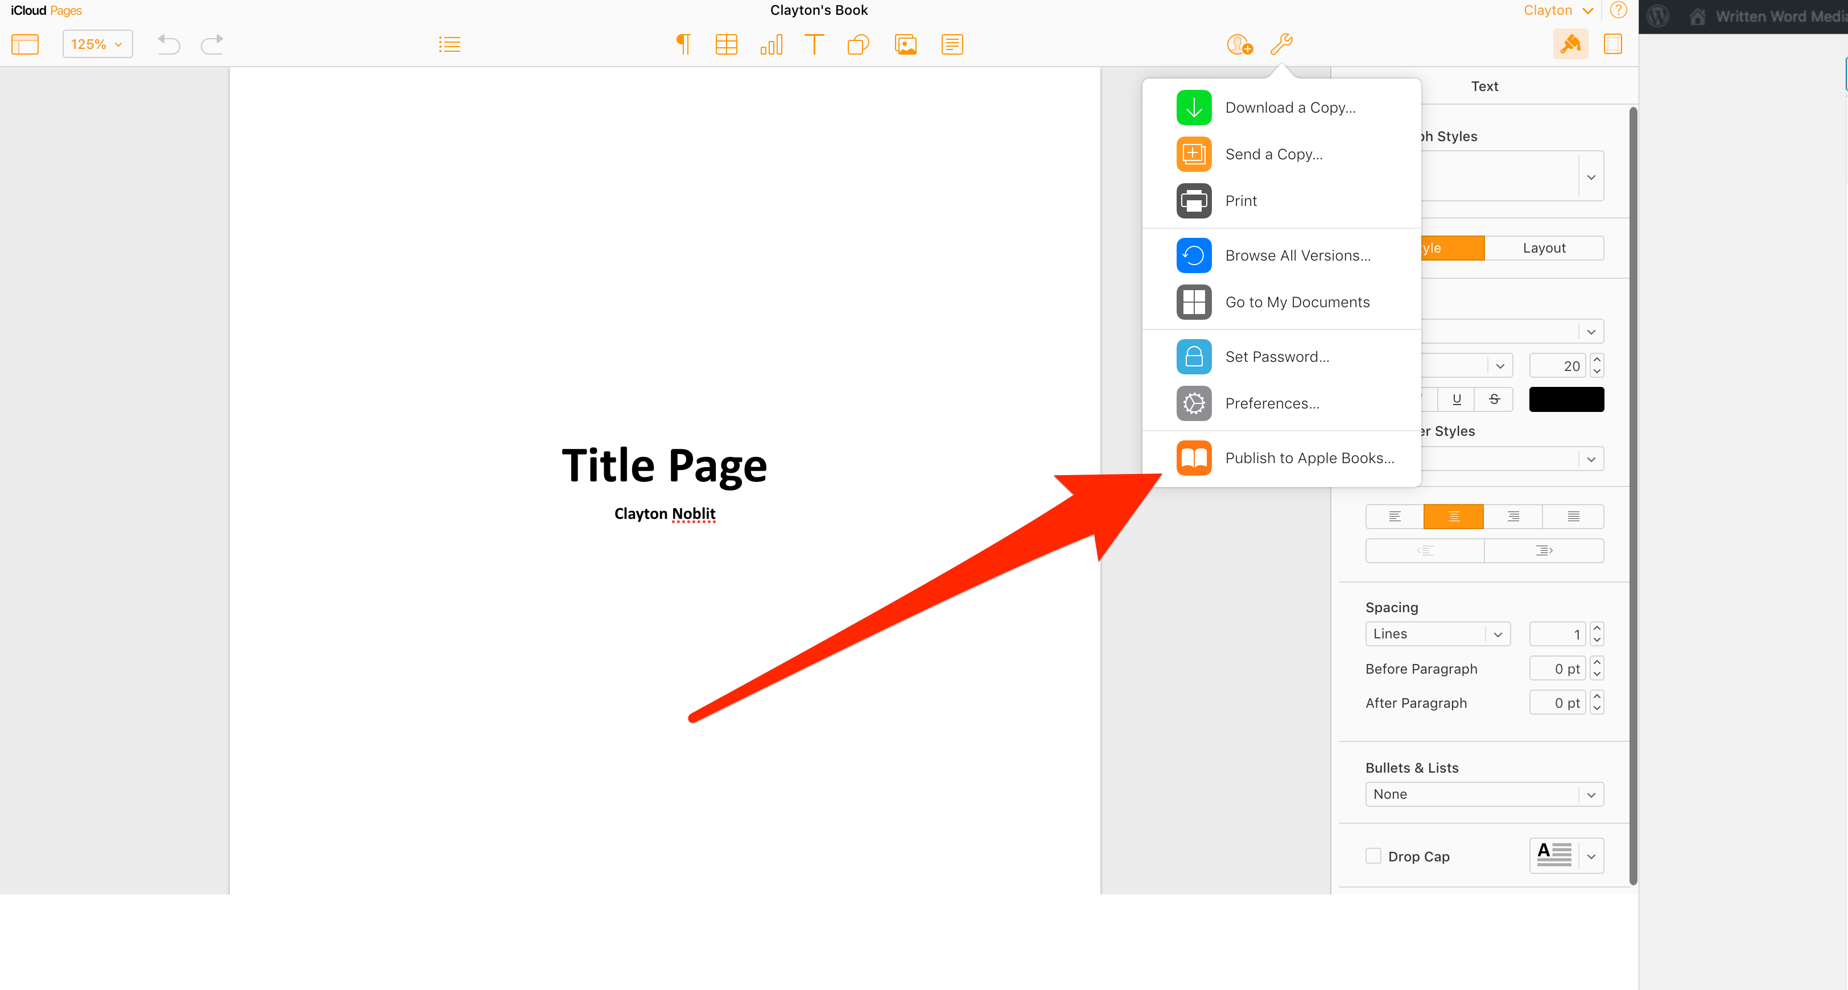Screen dimensions: 1848x990
Task: Open Preferences from tools menu
Action: pyautogui.click(x=1281, y=403)
